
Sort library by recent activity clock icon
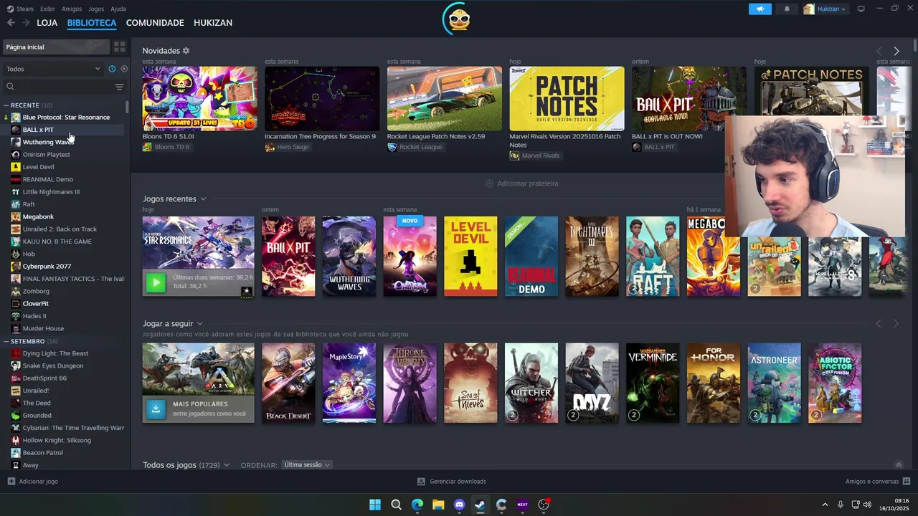point(112,69)
